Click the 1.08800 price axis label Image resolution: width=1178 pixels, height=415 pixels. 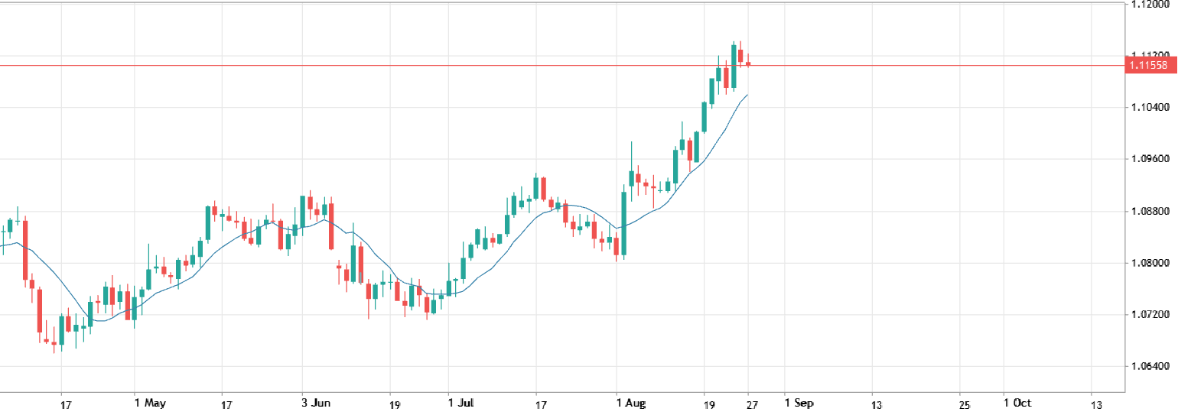pos(1148,211)
